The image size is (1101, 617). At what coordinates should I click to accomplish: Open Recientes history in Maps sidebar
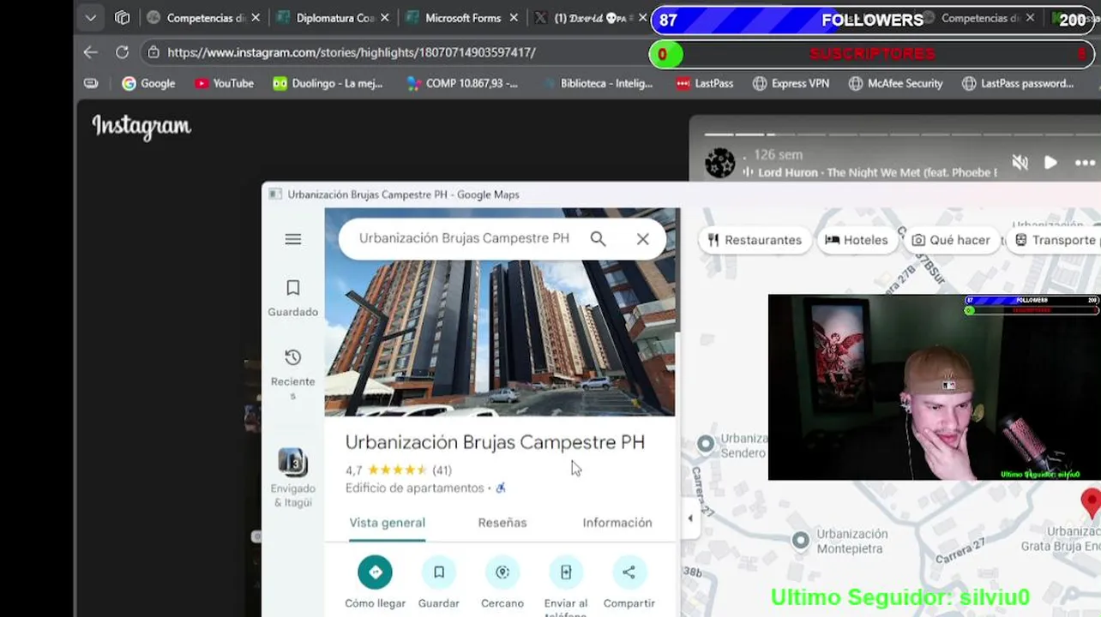pos(293,374)
